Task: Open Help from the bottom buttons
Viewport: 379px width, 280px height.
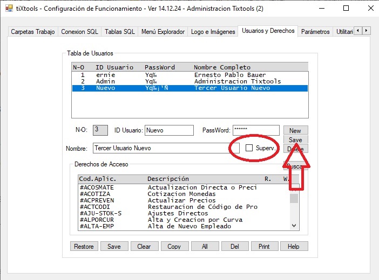Action: point(294,246)
